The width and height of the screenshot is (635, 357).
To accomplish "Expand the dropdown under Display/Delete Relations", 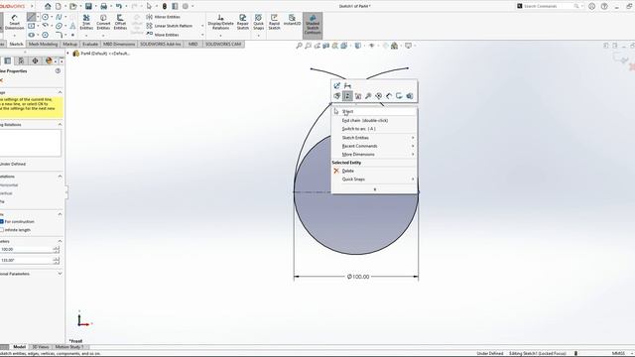I will tap(220, 36).
